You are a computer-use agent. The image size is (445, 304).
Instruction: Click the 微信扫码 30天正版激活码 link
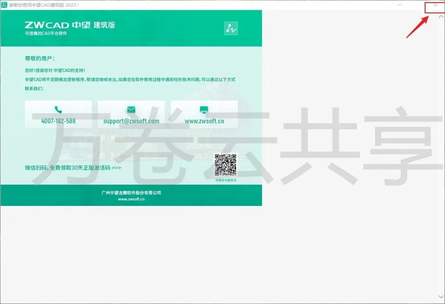[73, 168]
